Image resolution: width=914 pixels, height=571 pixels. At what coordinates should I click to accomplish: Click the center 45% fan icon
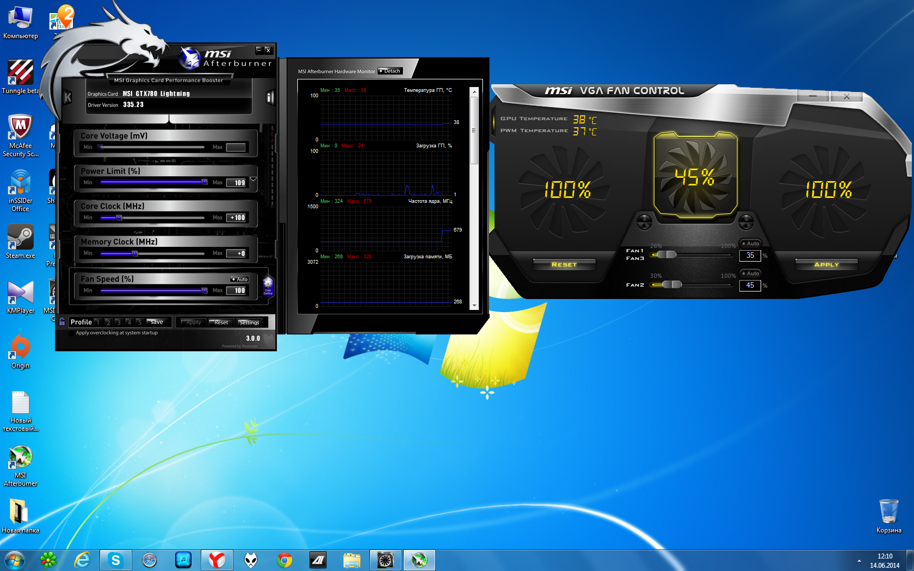click(x=695, y=176)
